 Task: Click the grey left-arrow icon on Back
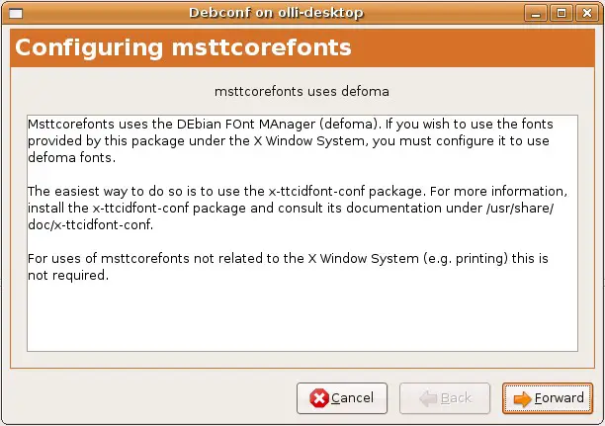[x=428, y=398]
